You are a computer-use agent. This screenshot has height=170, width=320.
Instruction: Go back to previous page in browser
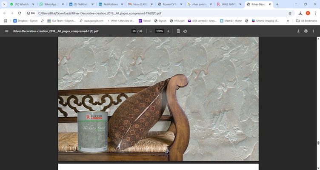[x=5, y=13]
